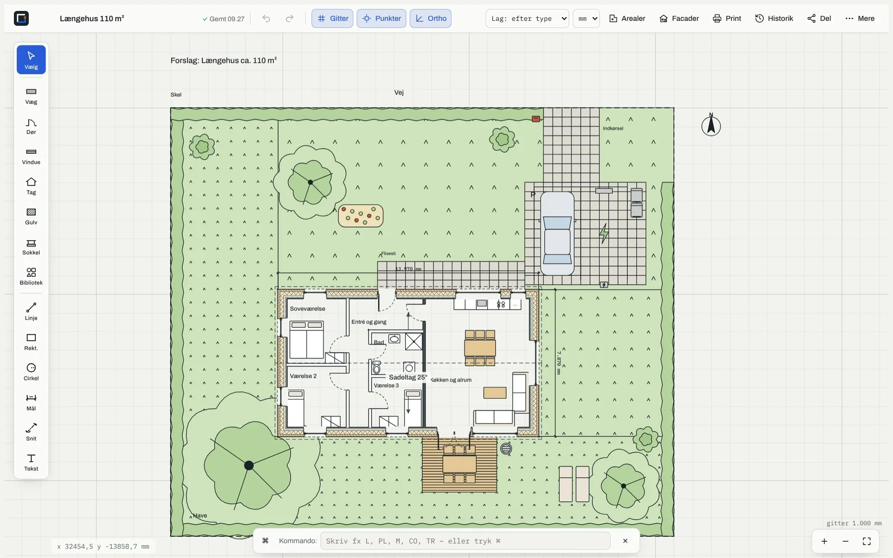This screenshot has width=893, height=558.
Task: Activate the Vindue window tool
Action: (x=31, y=156)
